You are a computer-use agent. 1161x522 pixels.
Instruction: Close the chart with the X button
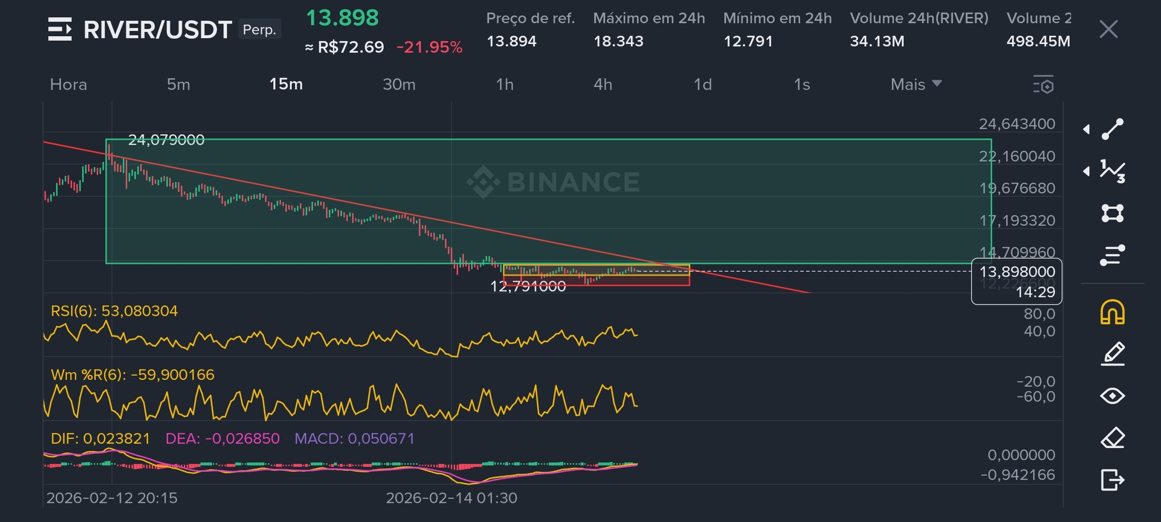[x=1108, y=29]
